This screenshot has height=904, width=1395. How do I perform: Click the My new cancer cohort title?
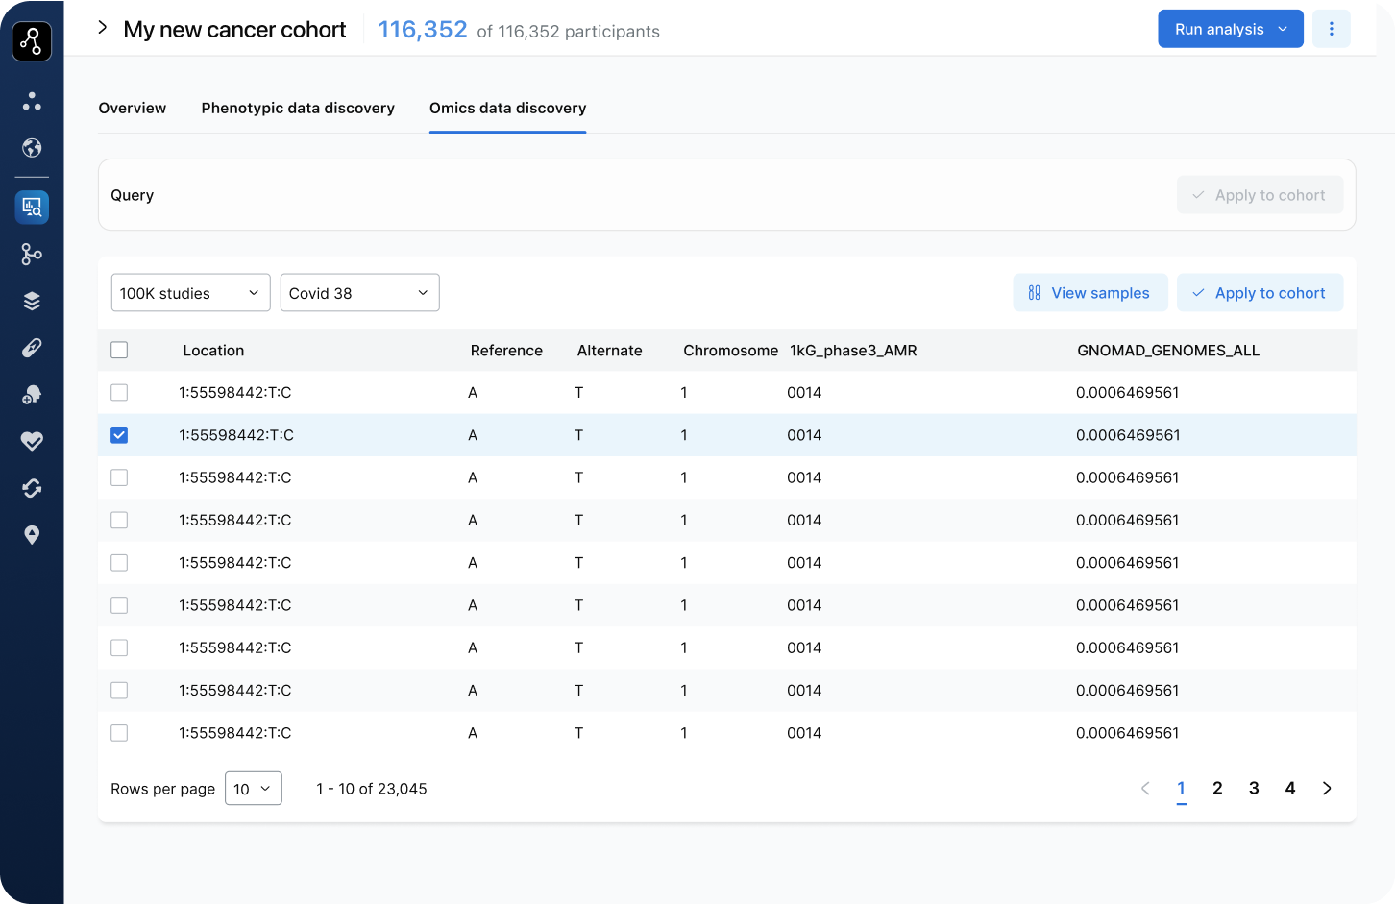(234, 30)
